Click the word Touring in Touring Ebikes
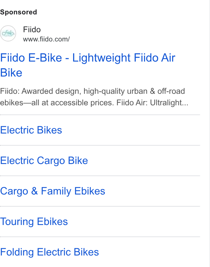The height and width of the screenshot is (267, 210). pyautogui.click(x=17, y=222)
